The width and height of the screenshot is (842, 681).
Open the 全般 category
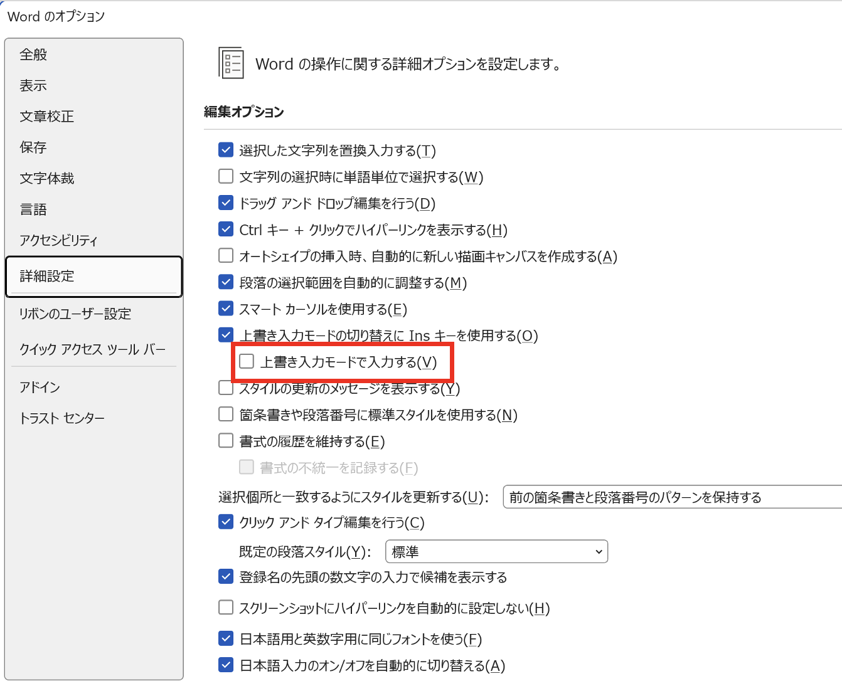tap(33, 55)
